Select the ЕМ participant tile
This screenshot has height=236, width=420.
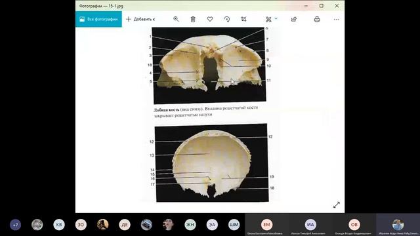(266, 225)
